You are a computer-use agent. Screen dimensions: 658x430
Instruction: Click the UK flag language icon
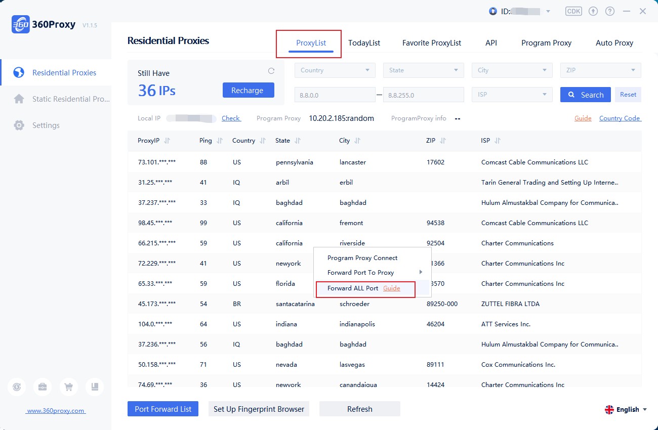[x=609, y=410]
